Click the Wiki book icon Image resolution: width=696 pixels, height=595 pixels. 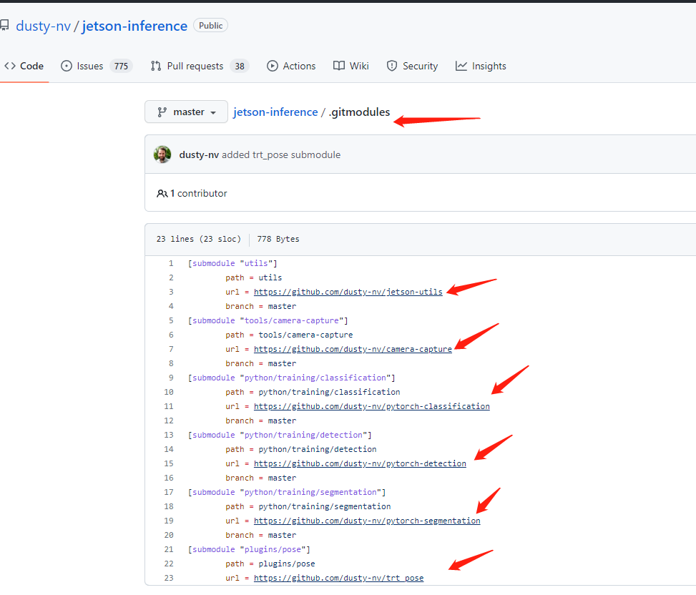tap(339, 66)
